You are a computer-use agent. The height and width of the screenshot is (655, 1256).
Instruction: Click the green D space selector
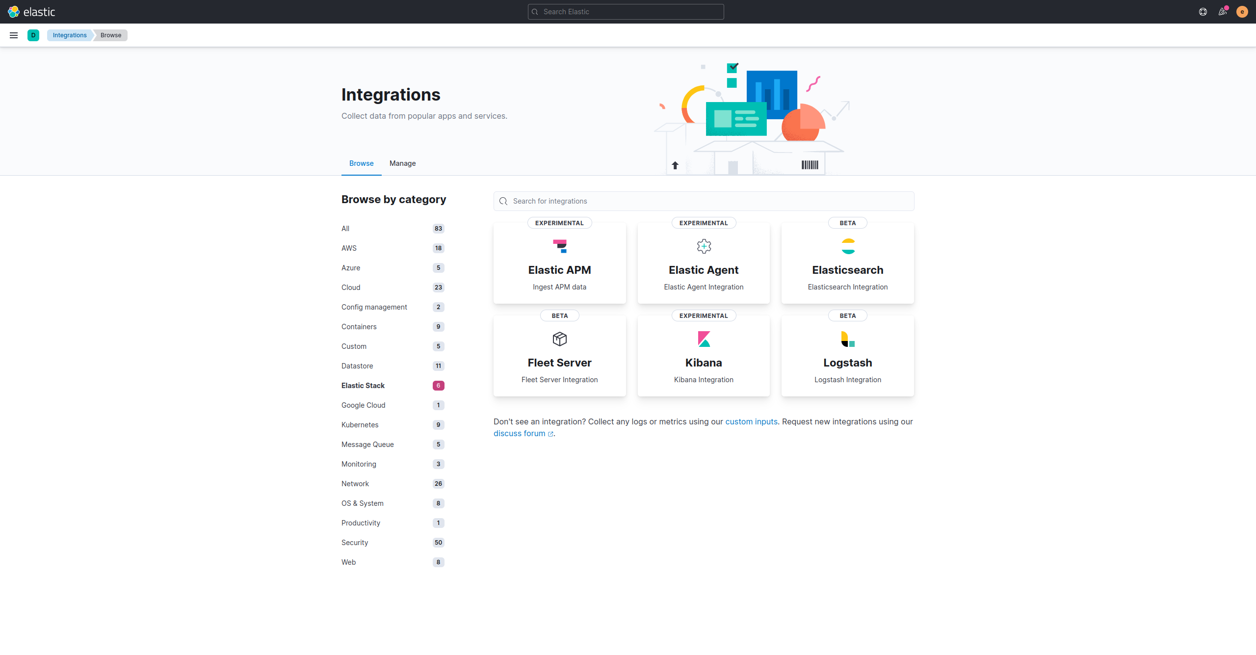33,35
